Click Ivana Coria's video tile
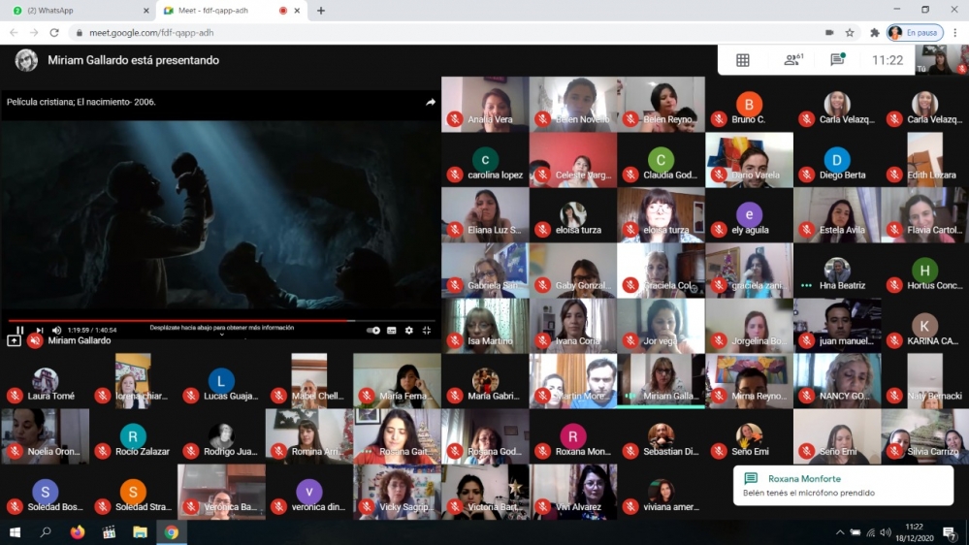 pos(573,326)
